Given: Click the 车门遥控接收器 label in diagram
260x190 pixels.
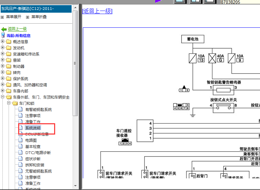Looking at the screenshot, I should pos(124,133).
